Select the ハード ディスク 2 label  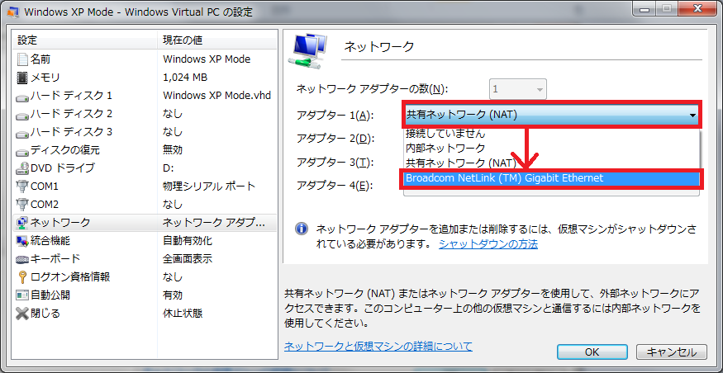click(71, 114)
